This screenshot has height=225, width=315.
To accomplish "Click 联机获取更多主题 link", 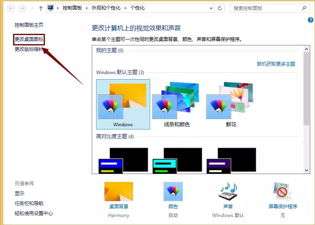I will pyautogui.click(x=276, y=64).
